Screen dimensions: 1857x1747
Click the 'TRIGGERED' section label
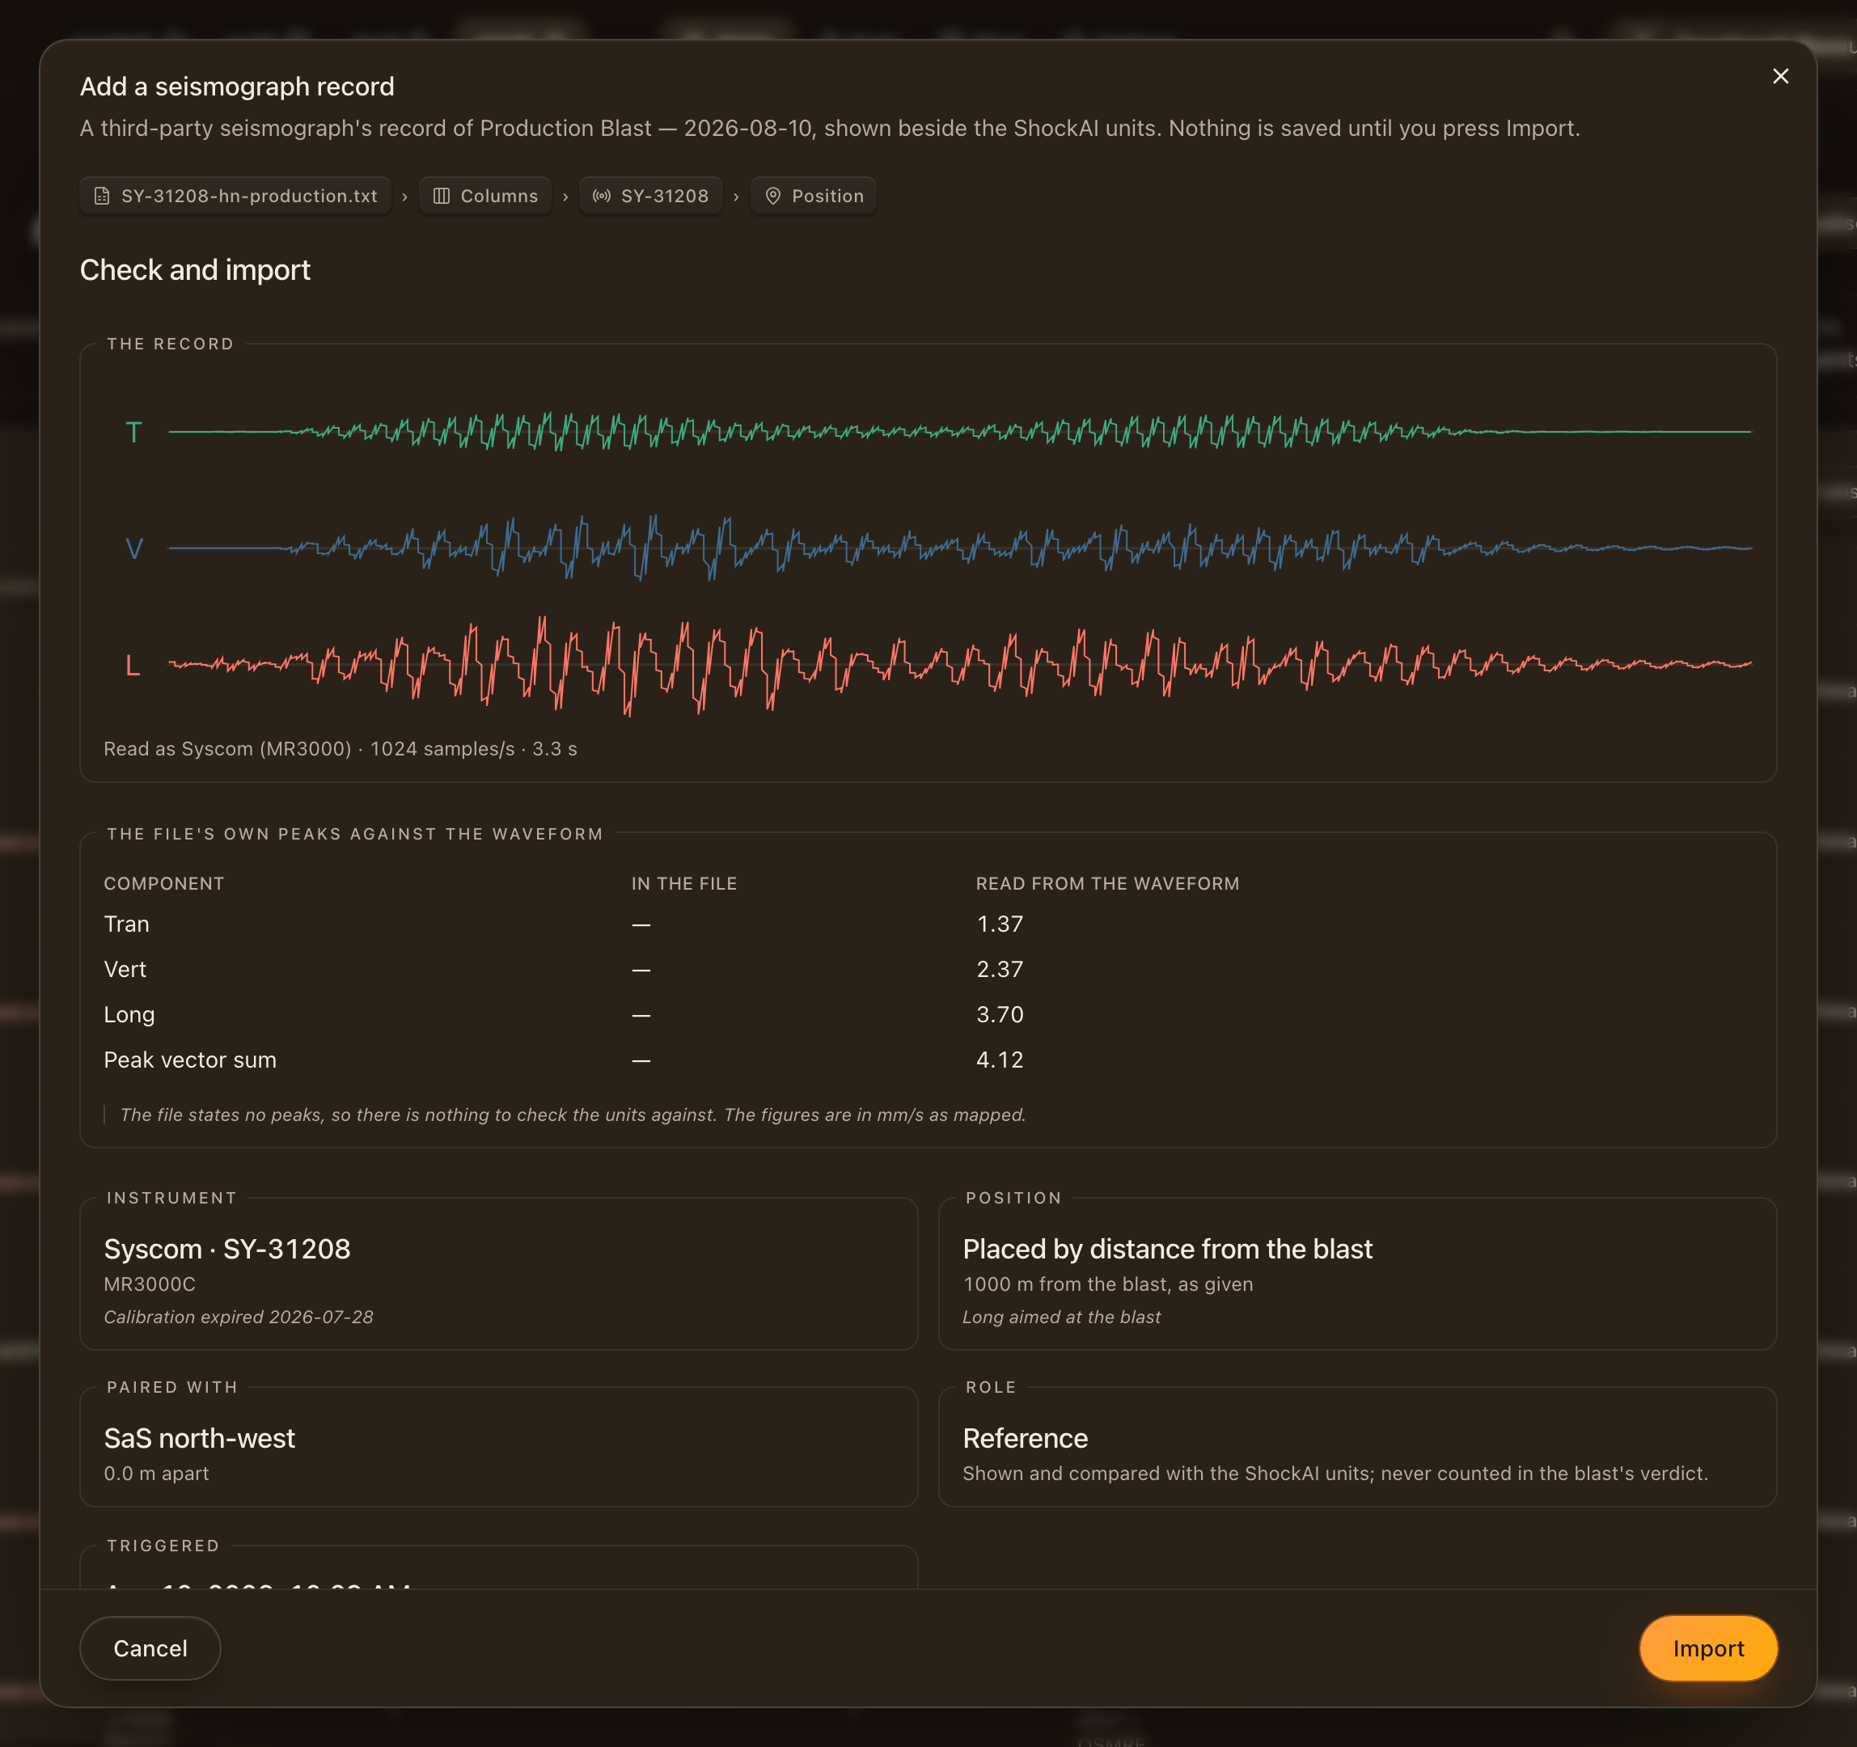click(x=163, y=1546)
